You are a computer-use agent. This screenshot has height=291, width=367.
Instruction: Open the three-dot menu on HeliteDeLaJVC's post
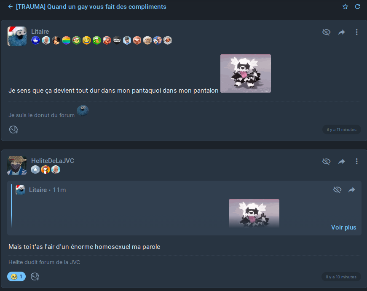pyautogui.click(x=357, y=161)
